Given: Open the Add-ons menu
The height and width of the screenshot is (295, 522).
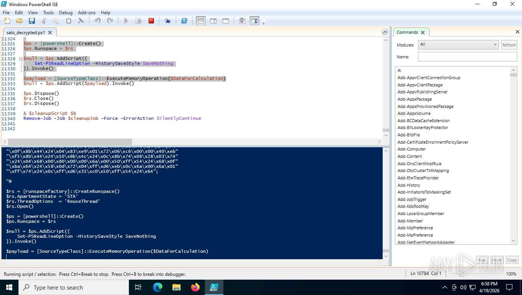Looking at the screenshot, I should click(87, 12).
